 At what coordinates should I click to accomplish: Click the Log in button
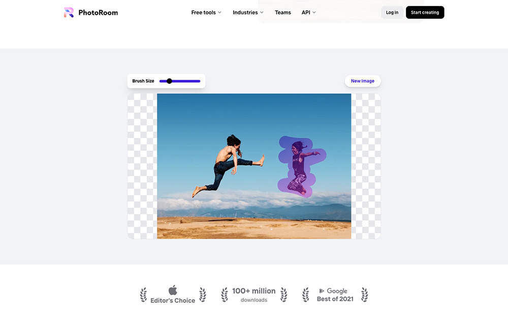coord(392,12)
